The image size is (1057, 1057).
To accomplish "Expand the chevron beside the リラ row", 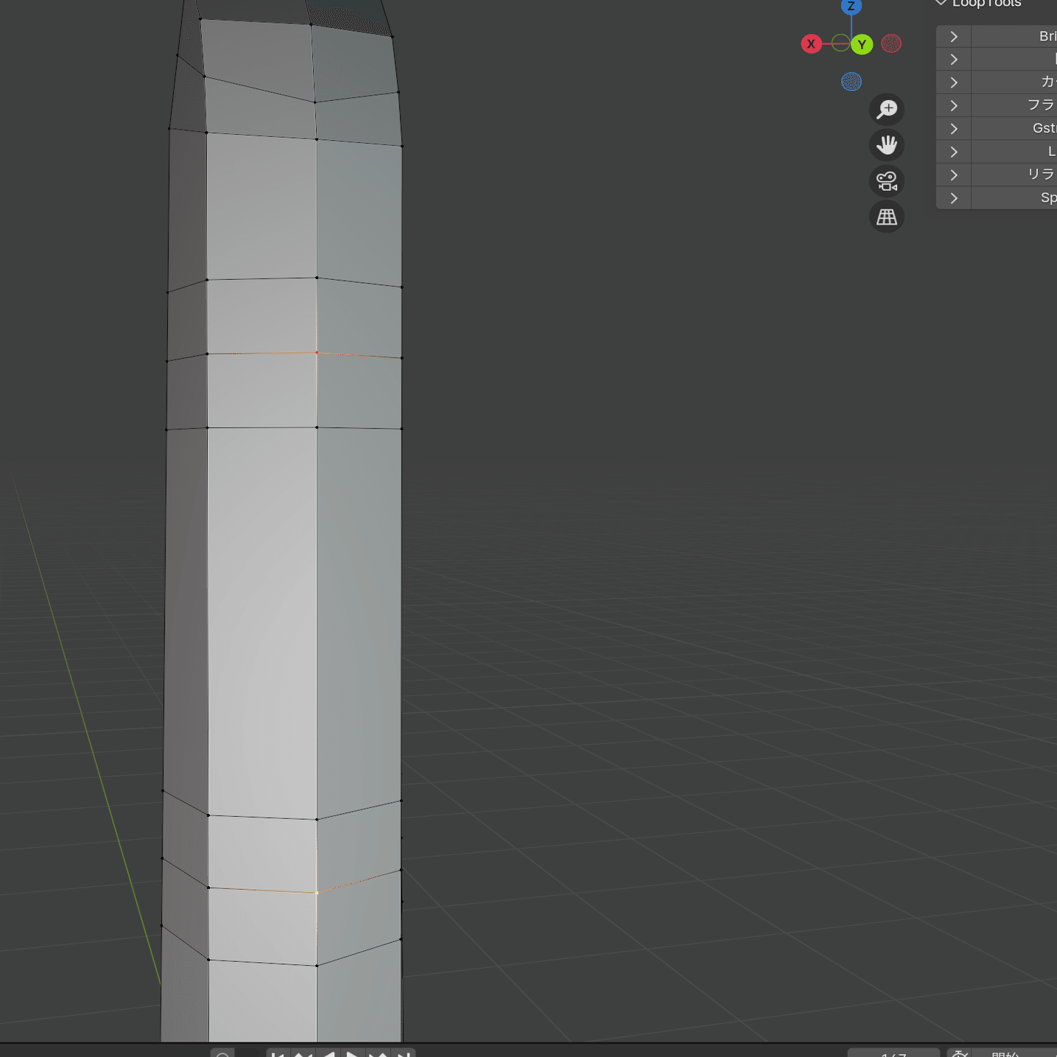I will 954,175.
